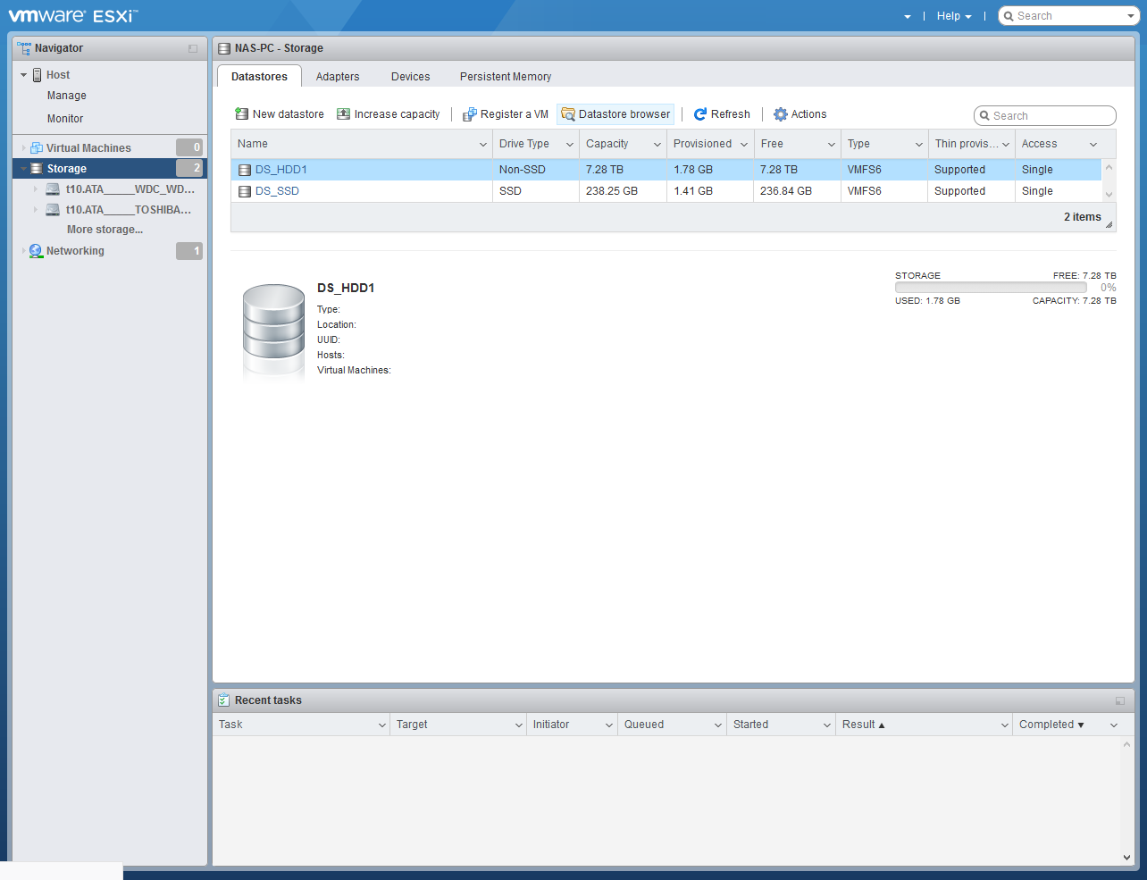Sort tasks by the Completed column
Viewport: 1147px width, 880px height.
[x=1051, y=725]
